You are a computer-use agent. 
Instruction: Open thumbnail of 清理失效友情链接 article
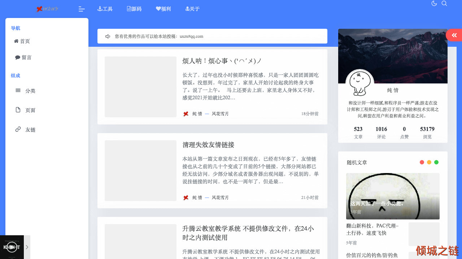point(140,171)
